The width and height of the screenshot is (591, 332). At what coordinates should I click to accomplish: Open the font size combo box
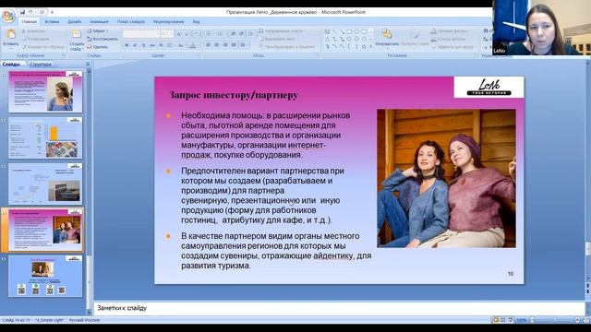[x=166, y=34]
